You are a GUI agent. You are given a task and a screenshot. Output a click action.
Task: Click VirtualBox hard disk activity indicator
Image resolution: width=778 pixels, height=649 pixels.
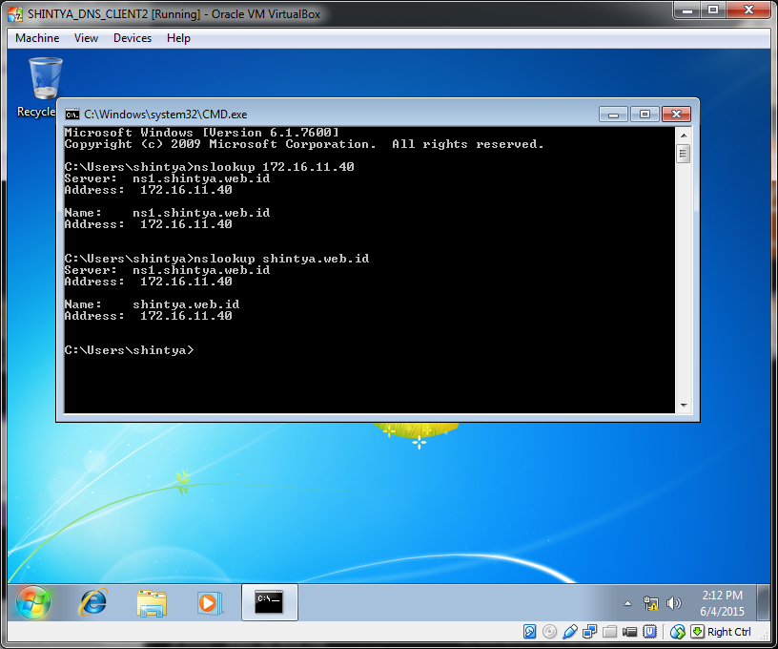529,632
